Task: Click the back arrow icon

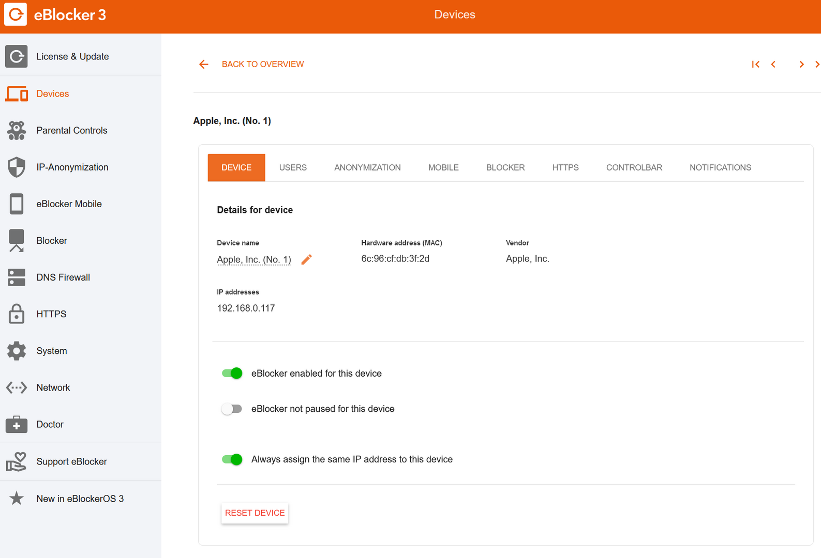Action: tap(204, 64)
